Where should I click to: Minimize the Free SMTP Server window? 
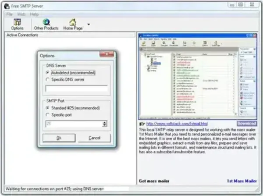232,5
